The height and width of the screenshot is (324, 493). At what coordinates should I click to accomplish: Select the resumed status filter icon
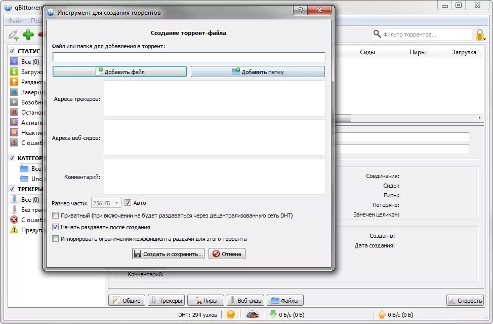pos(14,102)
